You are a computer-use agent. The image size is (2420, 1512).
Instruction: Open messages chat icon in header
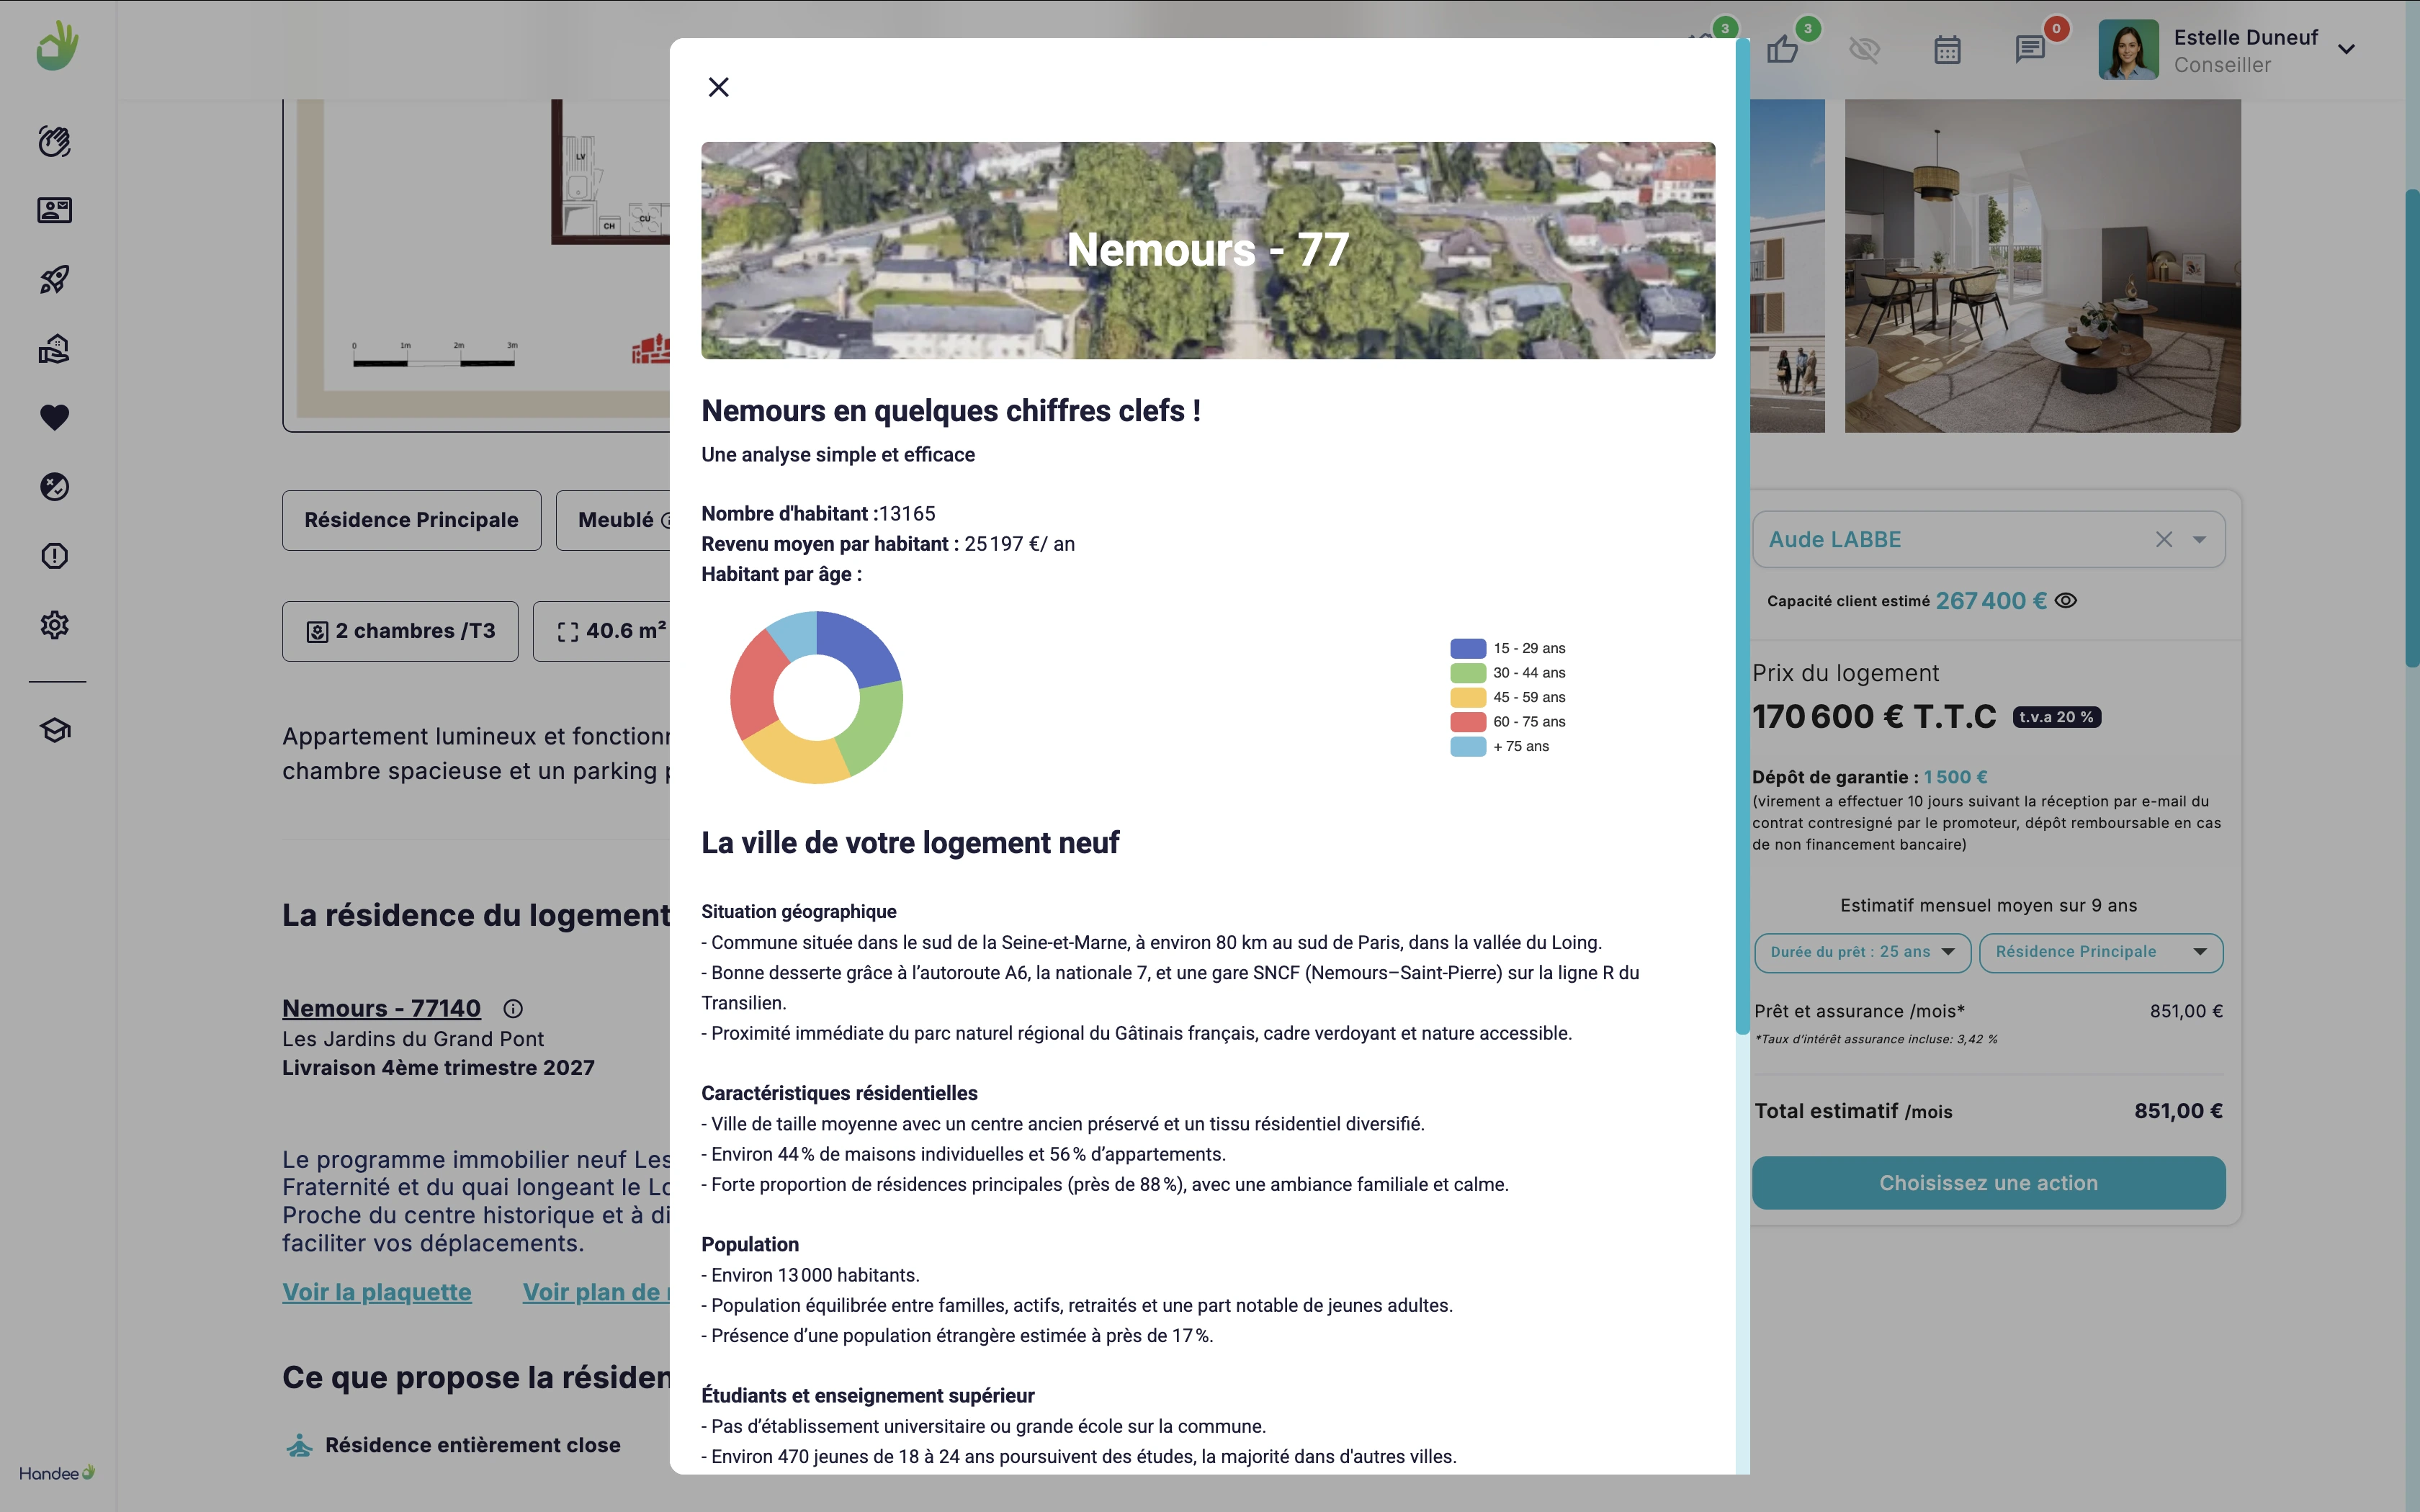(2029, 49)
